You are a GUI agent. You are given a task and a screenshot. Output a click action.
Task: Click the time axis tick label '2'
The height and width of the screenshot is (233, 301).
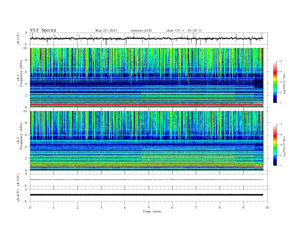click(x=78, y=207)
